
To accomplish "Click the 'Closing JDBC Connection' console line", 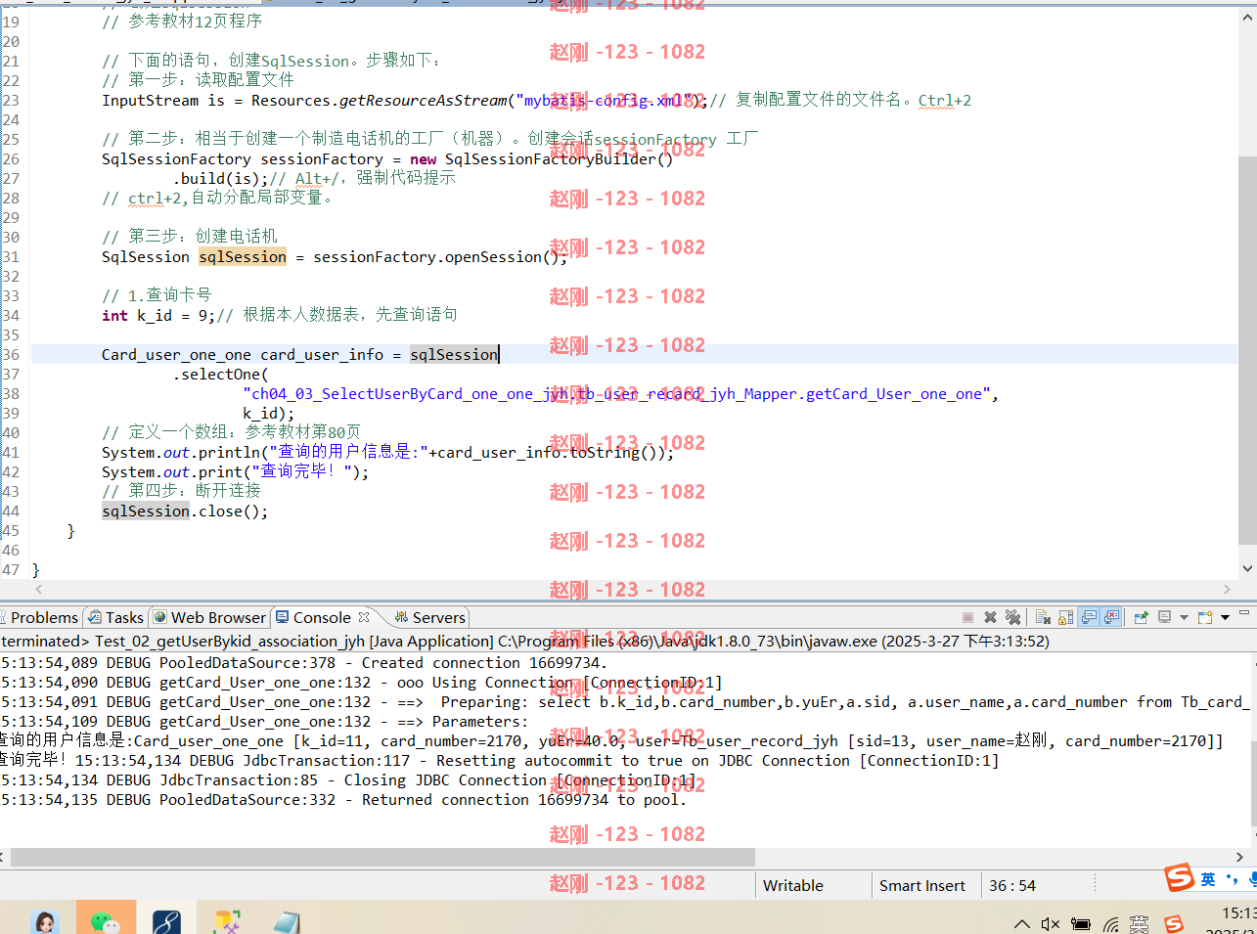I will (348, 779).
